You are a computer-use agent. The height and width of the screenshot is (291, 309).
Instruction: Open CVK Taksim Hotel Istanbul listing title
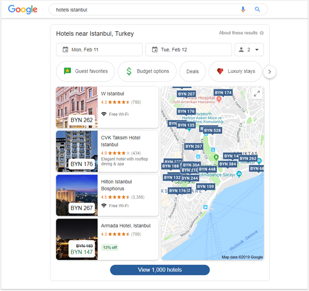pyautogui.click(x=121, y=141)
